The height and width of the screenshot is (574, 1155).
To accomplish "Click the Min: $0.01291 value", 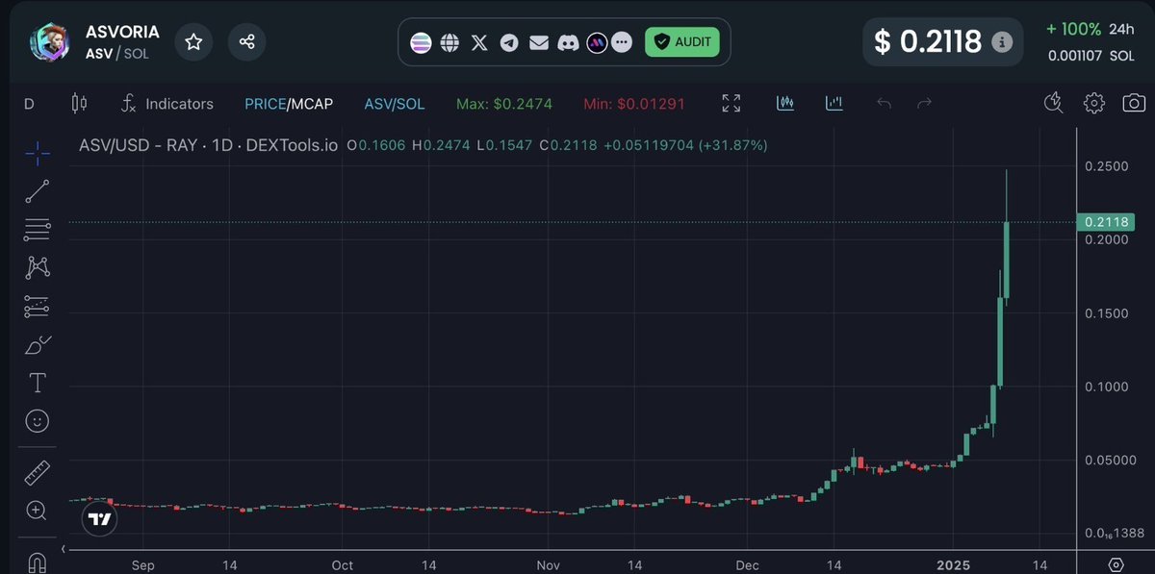I will [x=634, y=103].
